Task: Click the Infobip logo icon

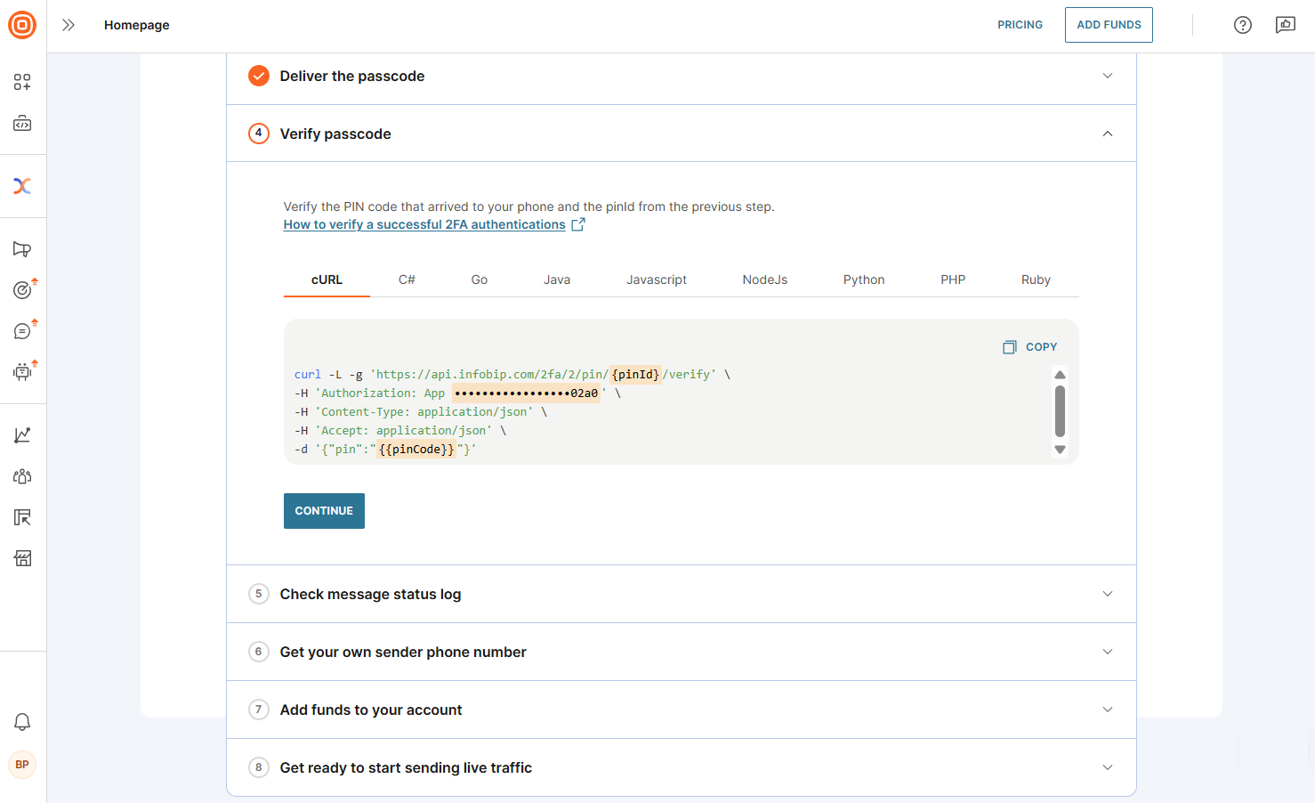Action: tap(22, 25)
